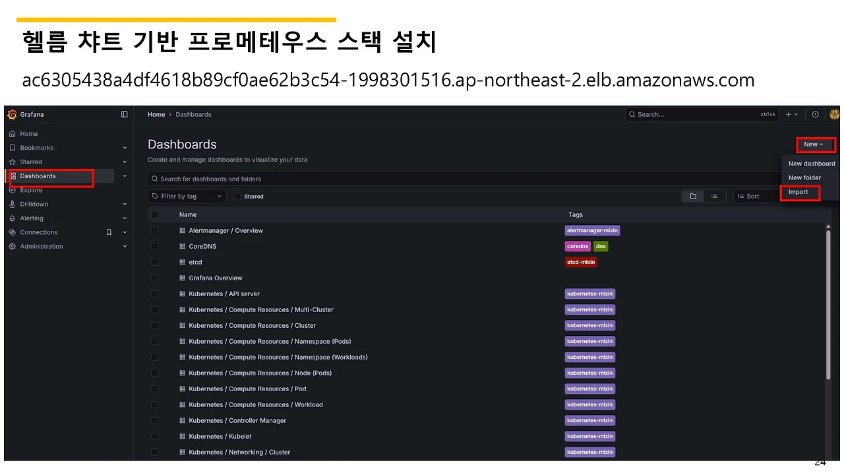Open the Filter by tag dropdown
This screenshot has width=844, height=475.
coord(187,196)
